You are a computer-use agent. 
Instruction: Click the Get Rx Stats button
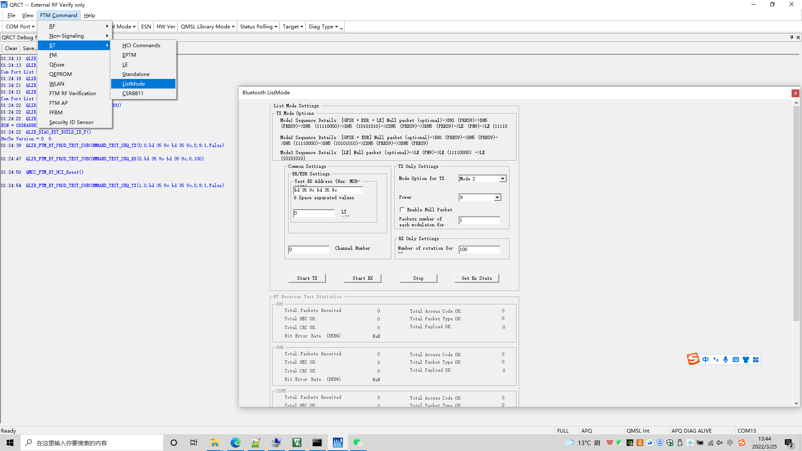coord(477,278)
